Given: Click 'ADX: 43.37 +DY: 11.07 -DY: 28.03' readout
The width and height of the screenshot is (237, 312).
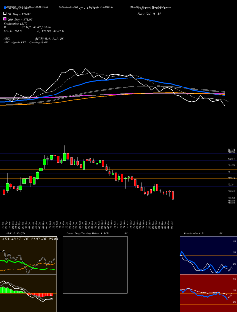Looking at the screenshot, I should [x=30, y=239].
